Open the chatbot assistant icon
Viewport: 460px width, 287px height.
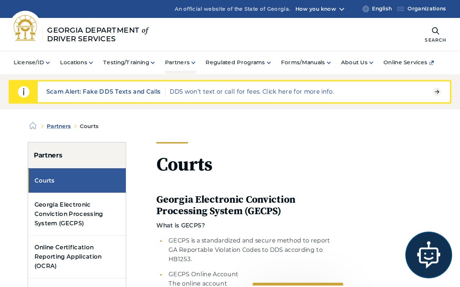coord(428,255)
